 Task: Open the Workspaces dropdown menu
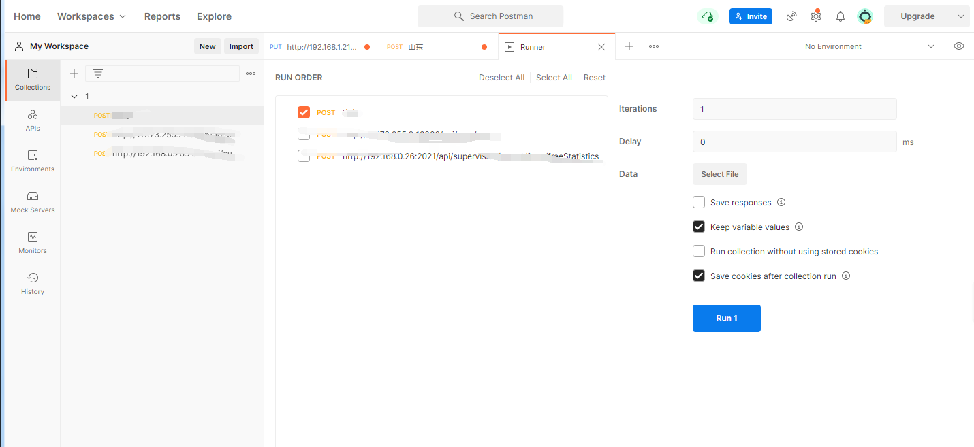pos(91,16)
